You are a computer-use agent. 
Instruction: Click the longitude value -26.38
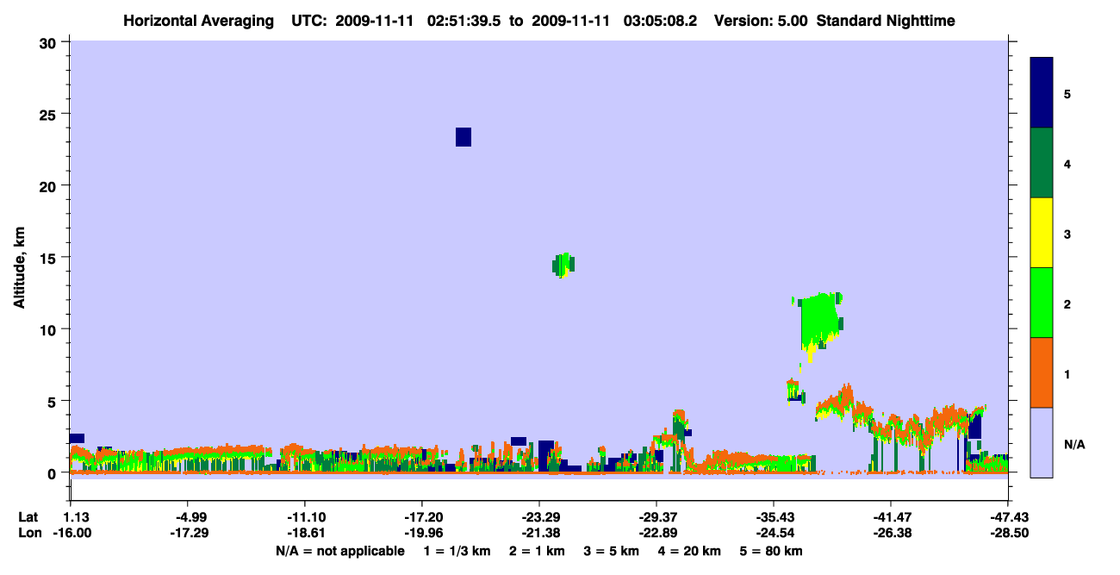[x=890, y=533]
